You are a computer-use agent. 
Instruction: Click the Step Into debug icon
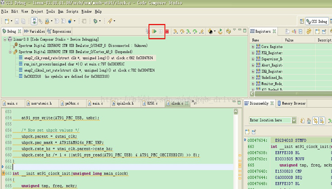click(x=175, y=31)
